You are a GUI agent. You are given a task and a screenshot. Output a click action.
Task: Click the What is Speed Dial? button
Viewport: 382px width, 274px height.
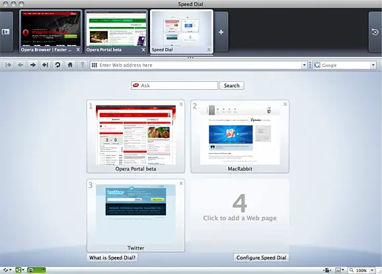112,257
